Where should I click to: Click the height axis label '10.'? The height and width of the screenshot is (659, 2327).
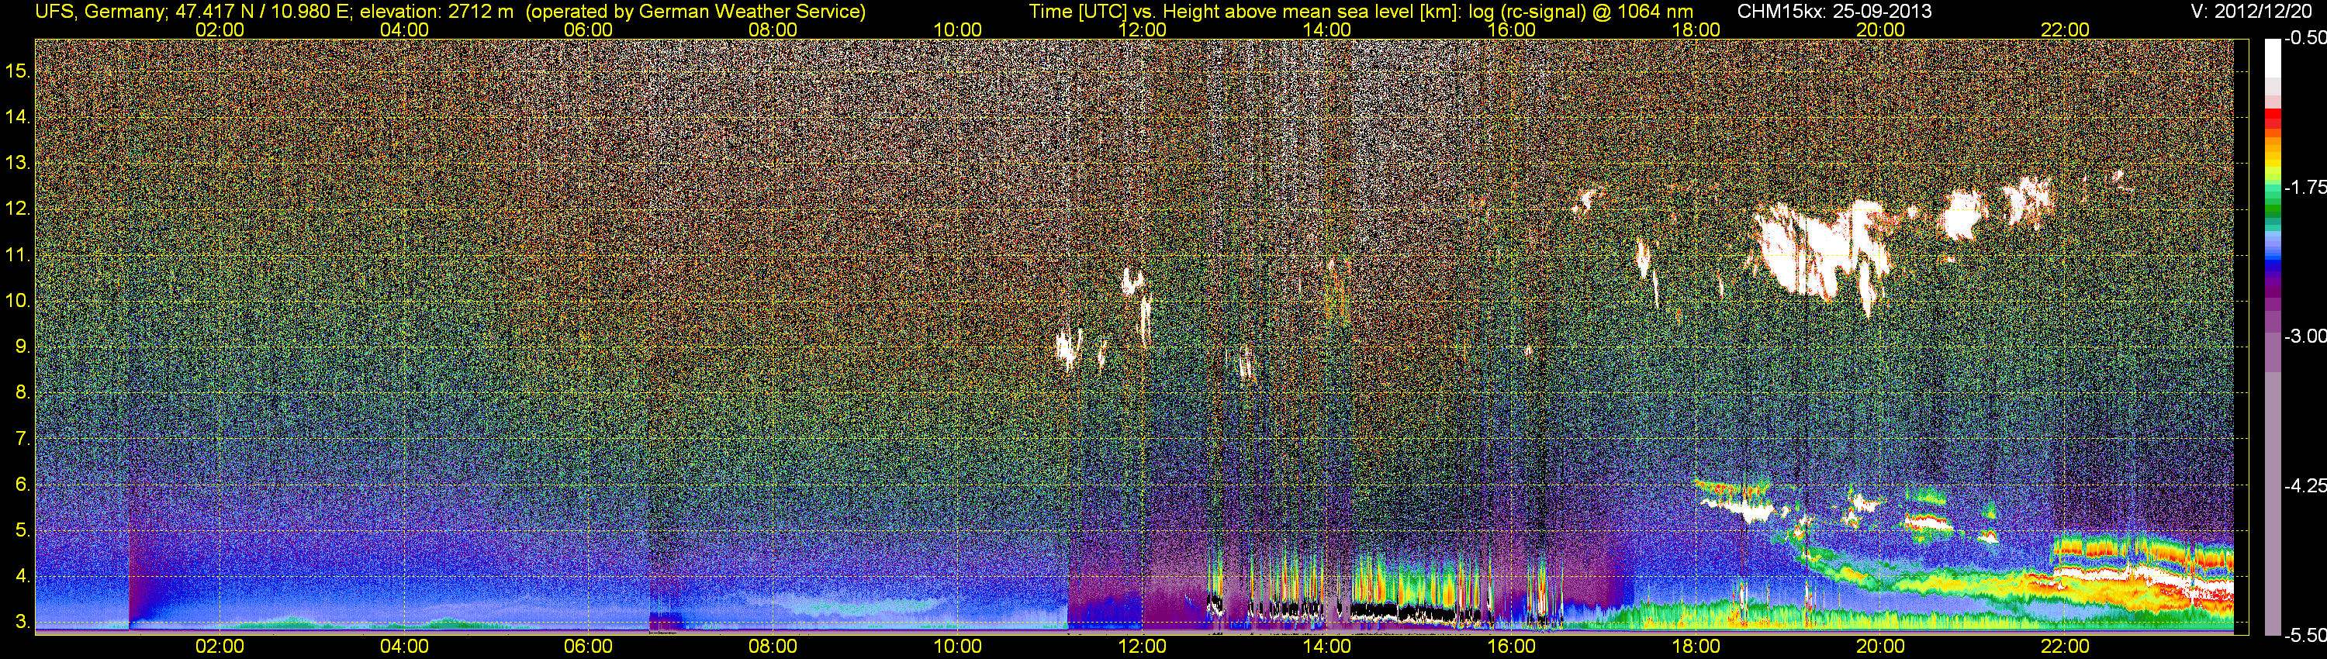tap(18, 301)
